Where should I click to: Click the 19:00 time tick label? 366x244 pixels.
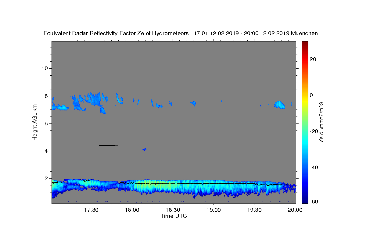(213, 210)
